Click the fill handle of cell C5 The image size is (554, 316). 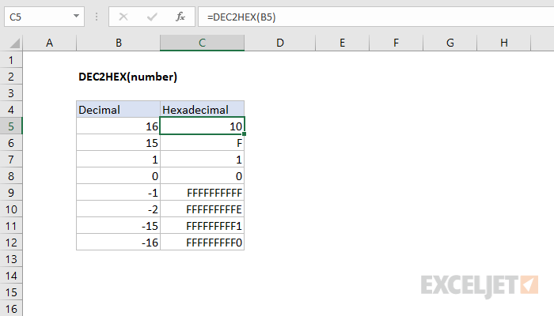point(244,134)
